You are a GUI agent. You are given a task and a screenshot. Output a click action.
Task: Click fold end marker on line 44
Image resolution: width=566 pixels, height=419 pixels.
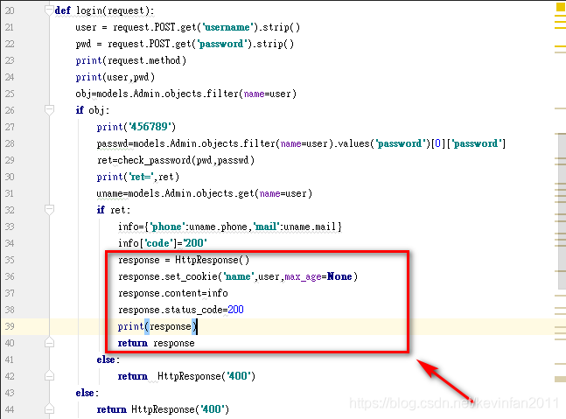50,409
